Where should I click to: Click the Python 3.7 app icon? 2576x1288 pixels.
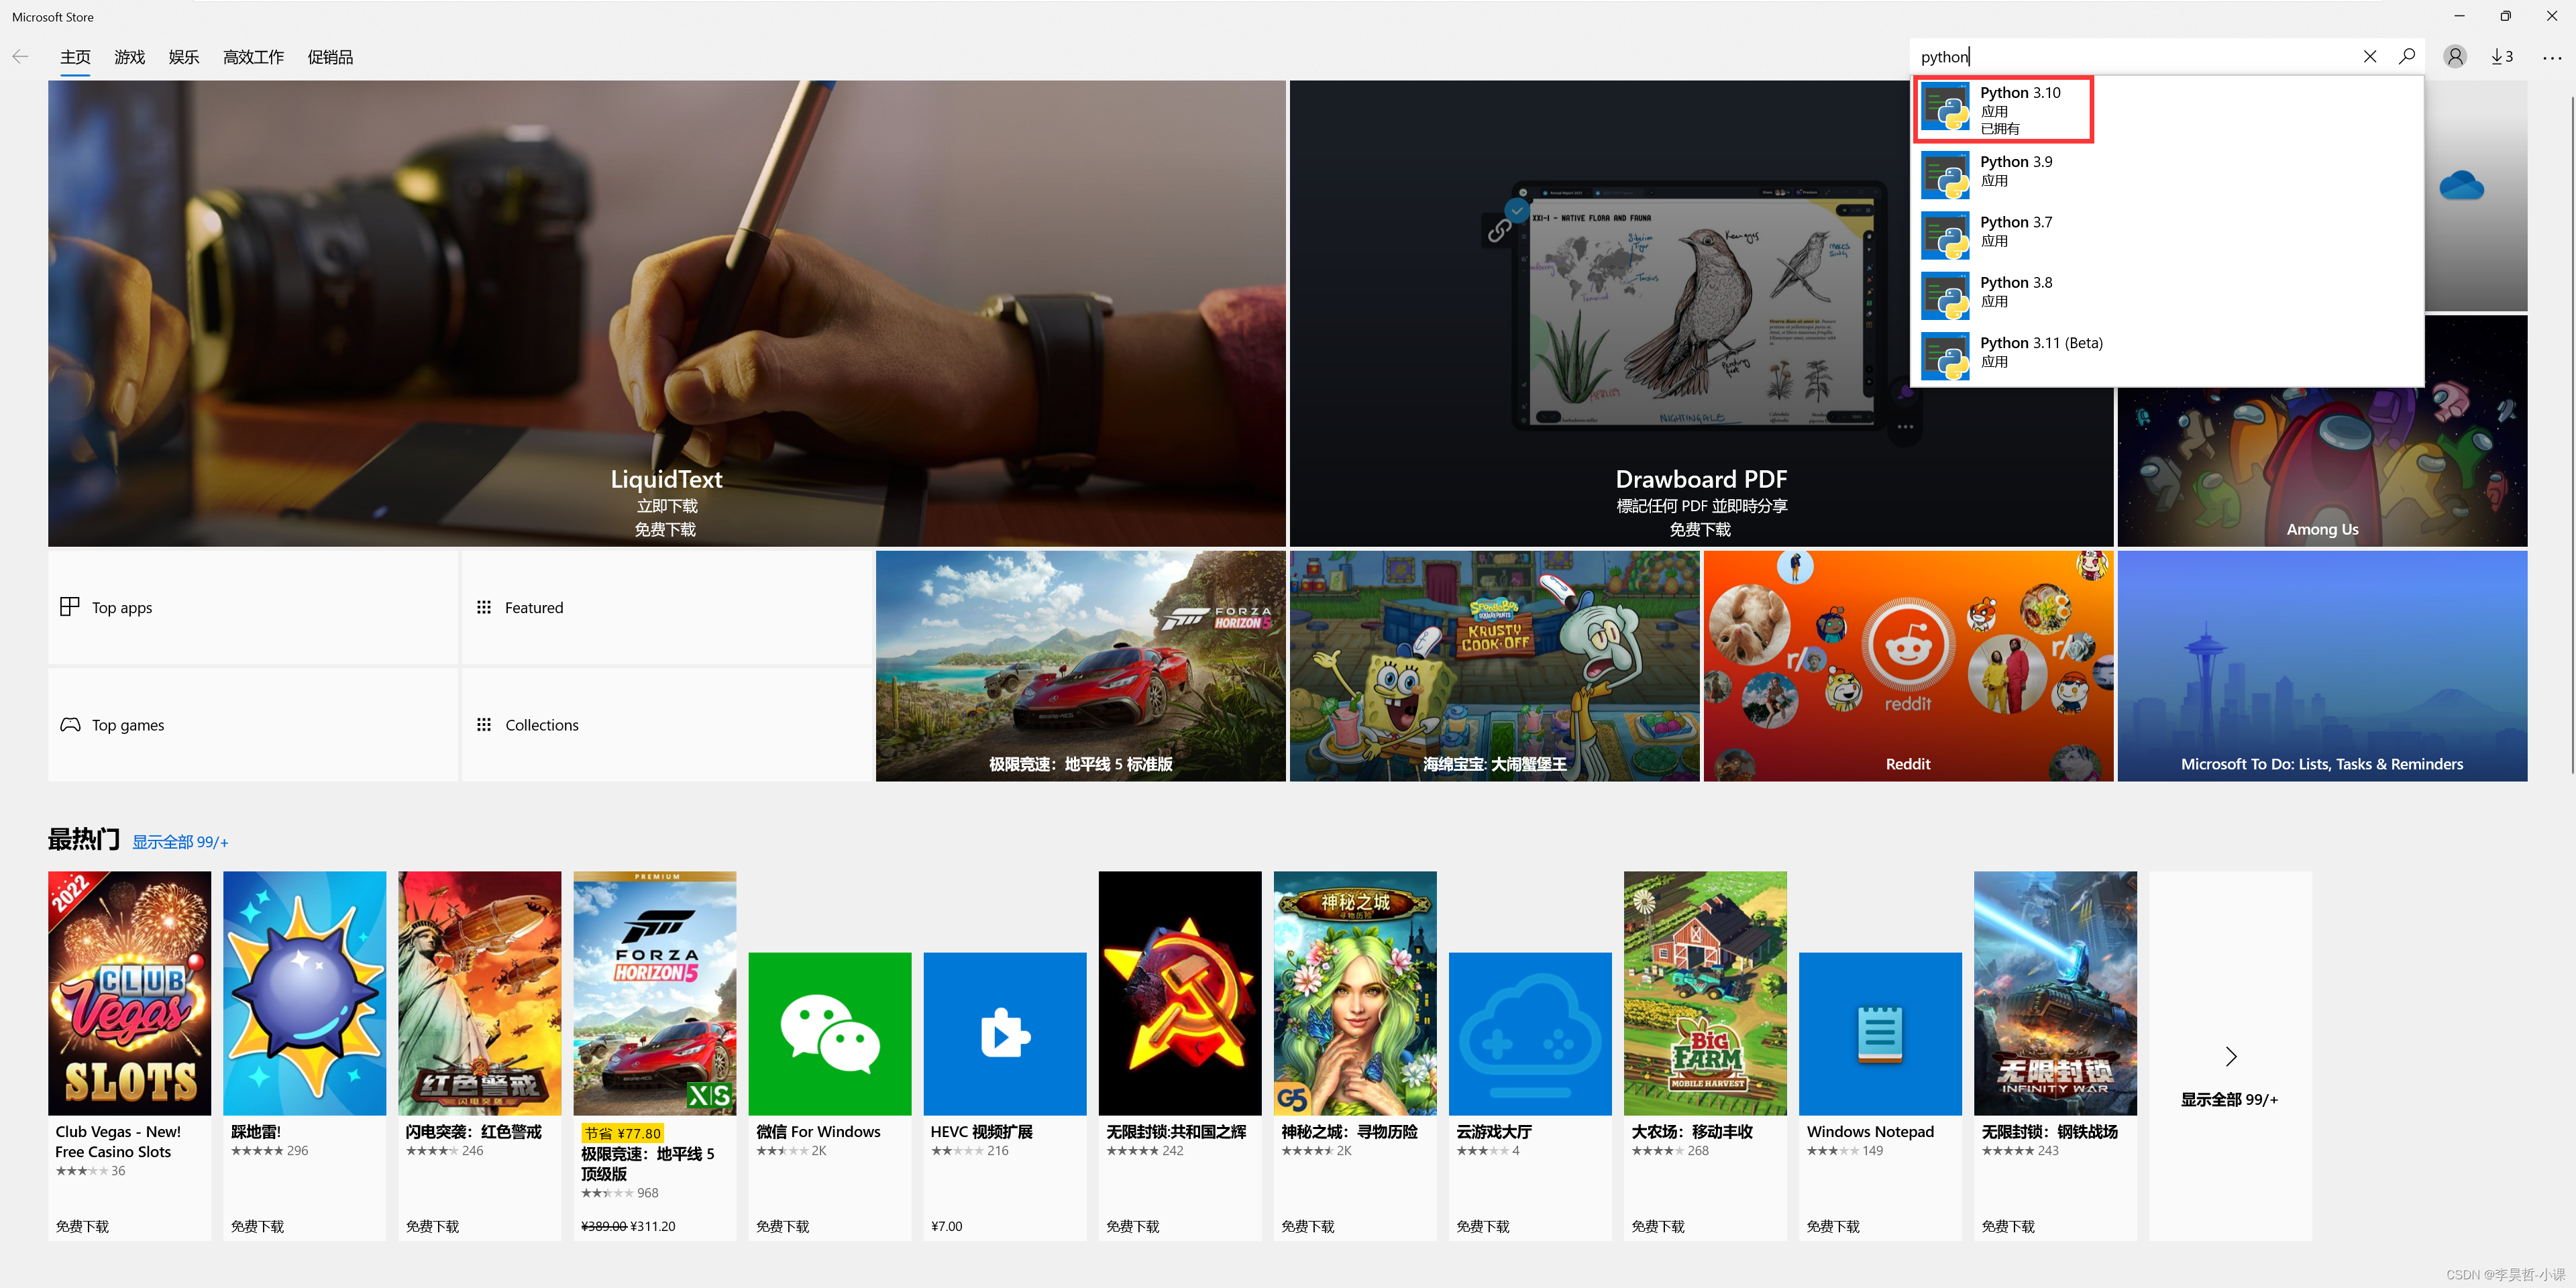[1945, 235]
